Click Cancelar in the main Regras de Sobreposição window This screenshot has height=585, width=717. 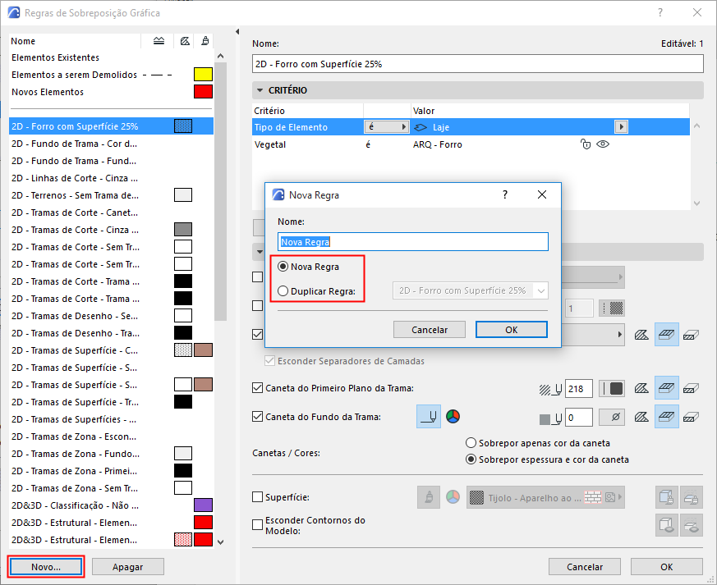585,567
